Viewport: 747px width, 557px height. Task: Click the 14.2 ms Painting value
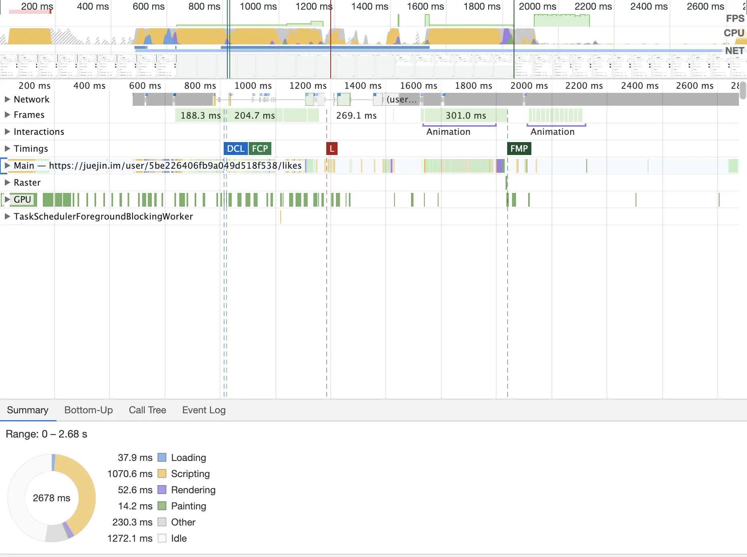coord(135,506)
